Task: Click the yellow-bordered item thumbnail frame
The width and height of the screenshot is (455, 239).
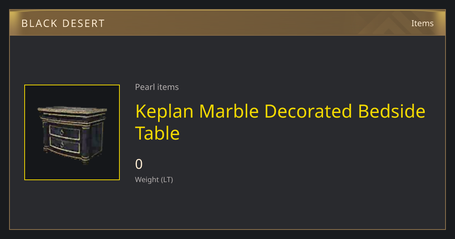Action: pos(72,132)
